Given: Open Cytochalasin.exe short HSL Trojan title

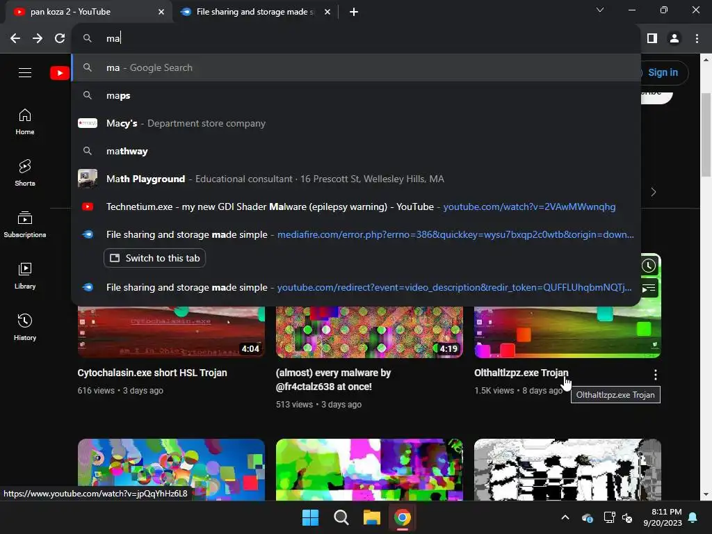Looking at the screenshot, I should tap(152, 373).
